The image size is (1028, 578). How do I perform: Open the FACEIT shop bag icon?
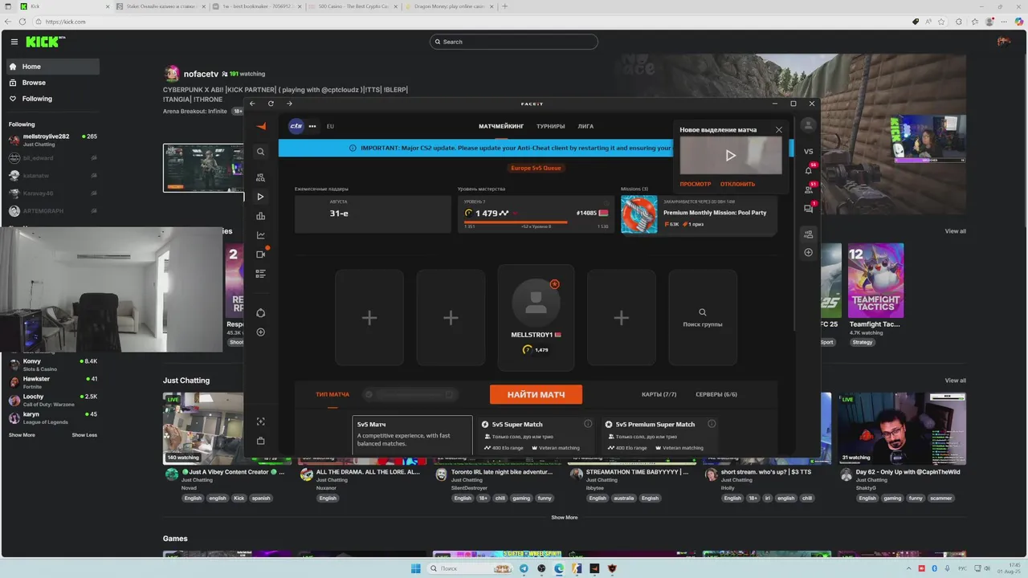(260, 441)
